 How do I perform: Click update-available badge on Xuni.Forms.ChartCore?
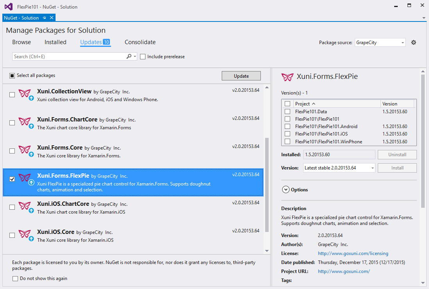click(31, 126)
